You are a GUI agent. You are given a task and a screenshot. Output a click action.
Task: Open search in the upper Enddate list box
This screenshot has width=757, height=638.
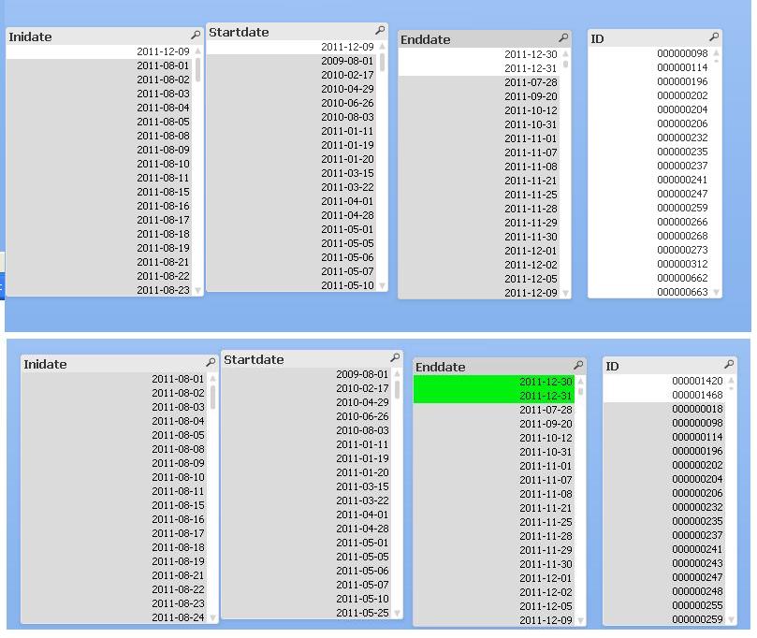[563, 37]
